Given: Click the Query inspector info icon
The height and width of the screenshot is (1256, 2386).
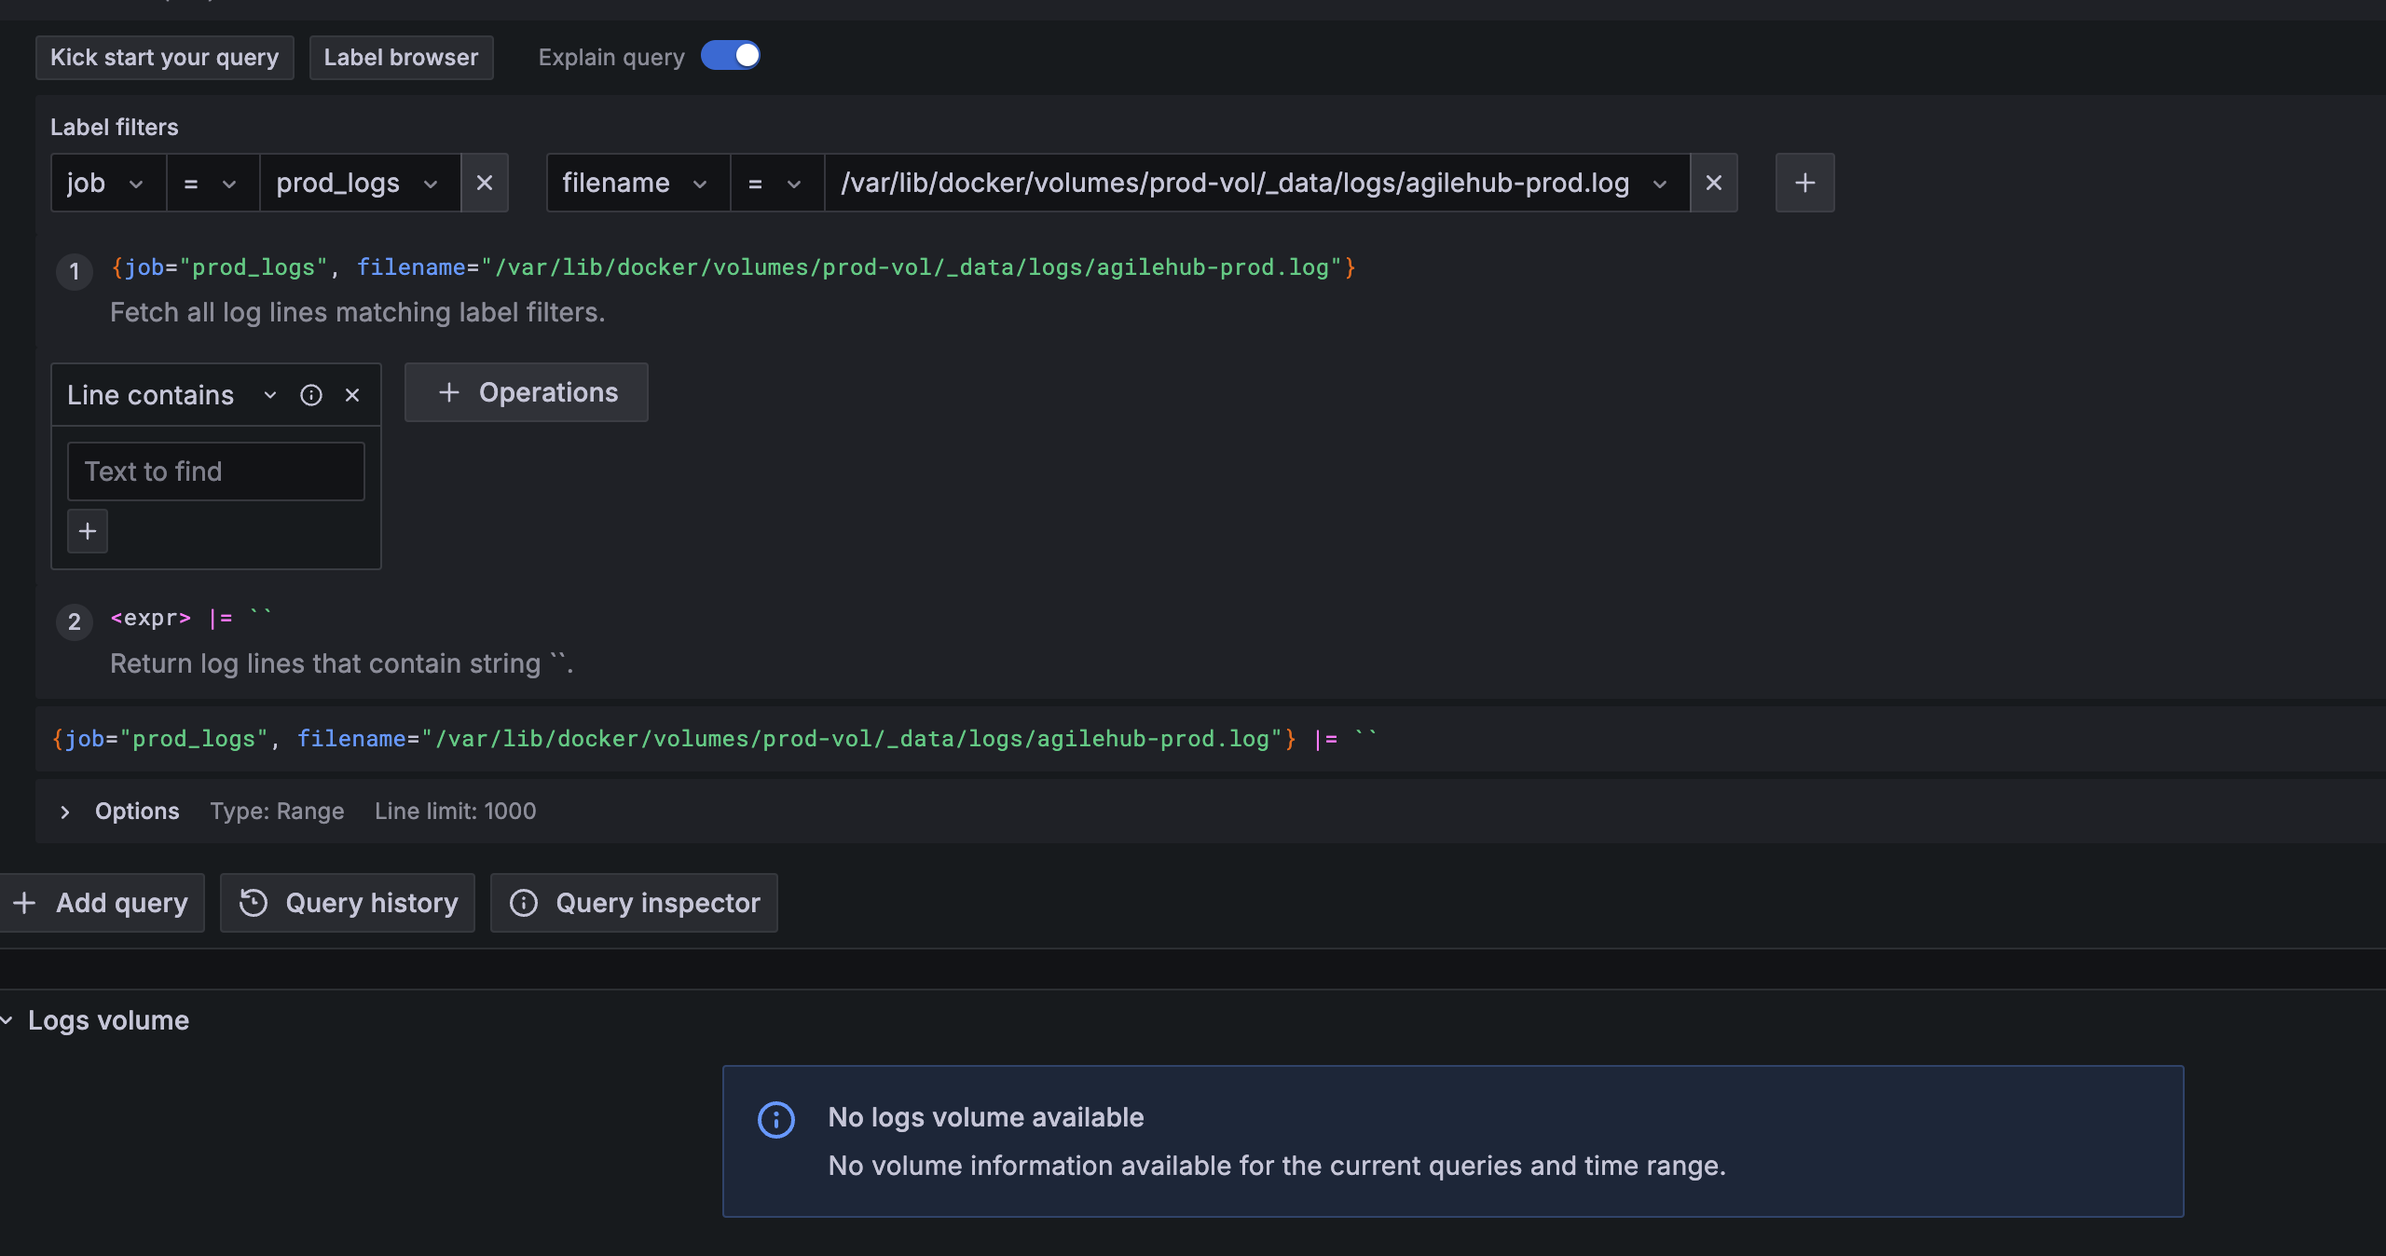Looking at the screenshot, I should click(524, 903).
